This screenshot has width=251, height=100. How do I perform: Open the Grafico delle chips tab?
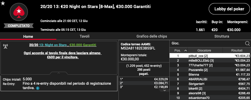[152, 37]
